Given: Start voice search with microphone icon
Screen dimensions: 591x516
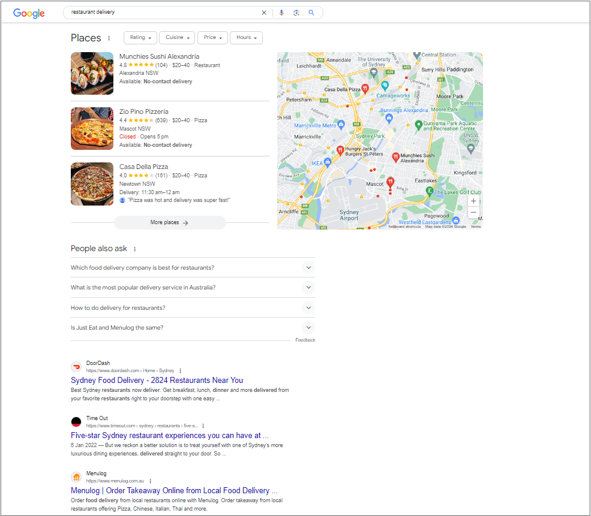Looking at the screenshot, I should click(x=281, y=13).
